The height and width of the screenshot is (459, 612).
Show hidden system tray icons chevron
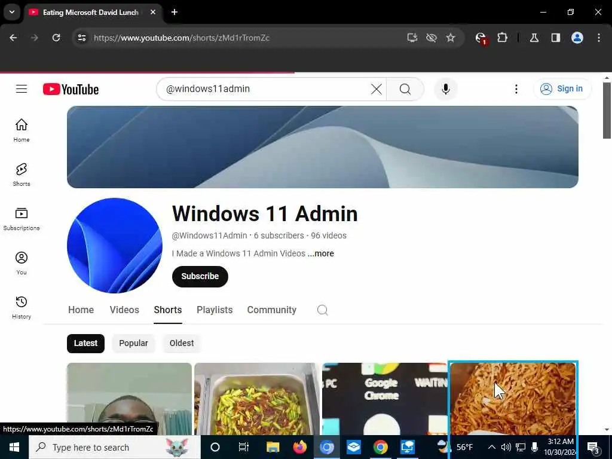[492, 447]
